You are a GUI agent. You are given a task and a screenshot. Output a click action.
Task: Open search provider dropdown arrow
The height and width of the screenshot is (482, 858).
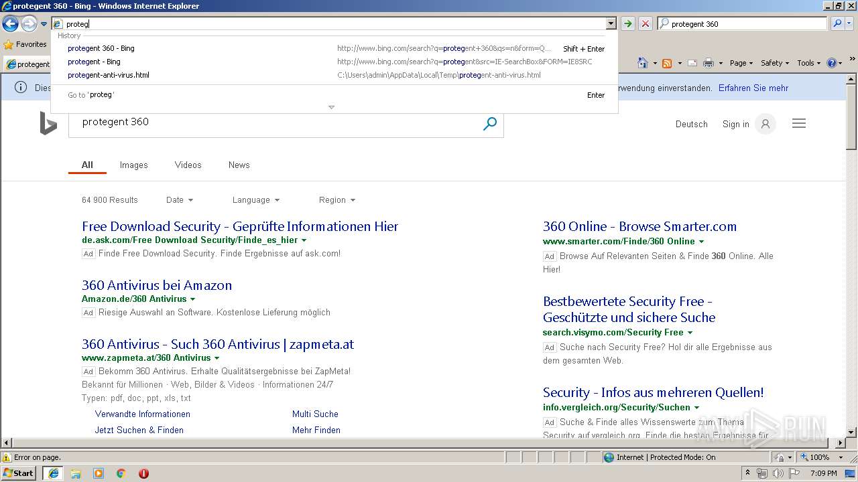click(849, 23)
